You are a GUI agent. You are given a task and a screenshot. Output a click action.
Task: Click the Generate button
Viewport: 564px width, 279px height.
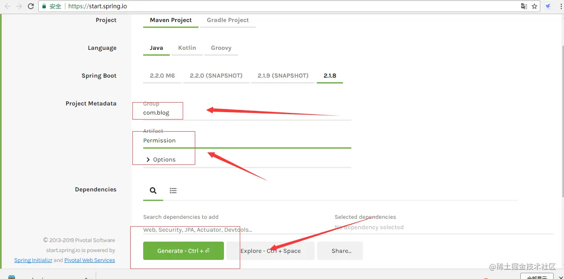[184, 251]
